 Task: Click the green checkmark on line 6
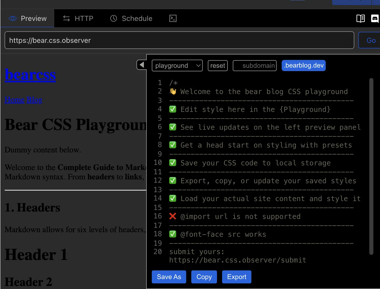[173, 127]
